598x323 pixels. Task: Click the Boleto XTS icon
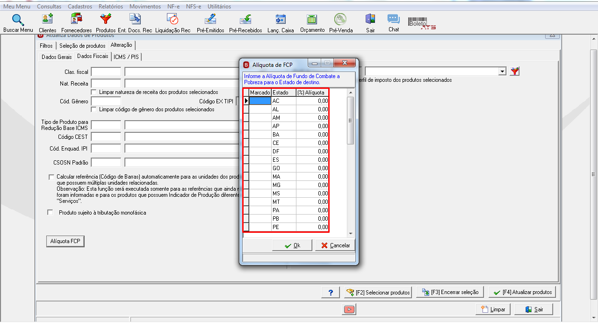tap(422, 23)
